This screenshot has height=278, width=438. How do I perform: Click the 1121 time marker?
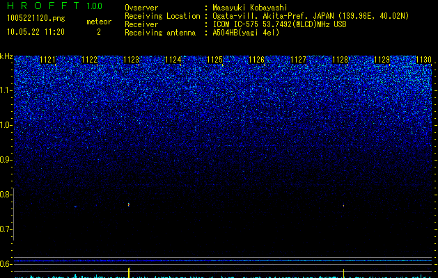tap(48, 60)
